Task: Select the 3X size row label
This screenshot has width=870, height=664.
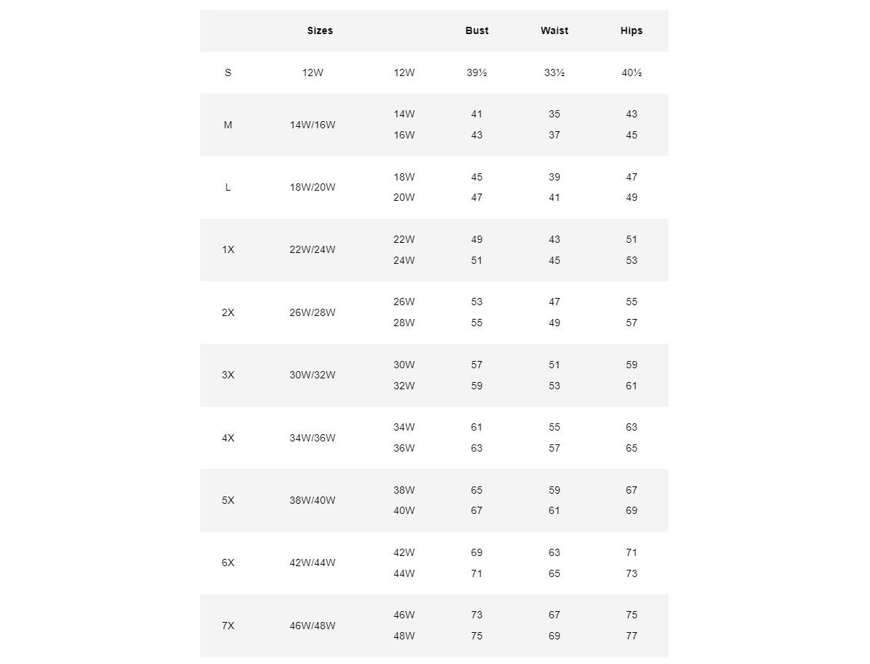Action: click(x=228, y=375)
